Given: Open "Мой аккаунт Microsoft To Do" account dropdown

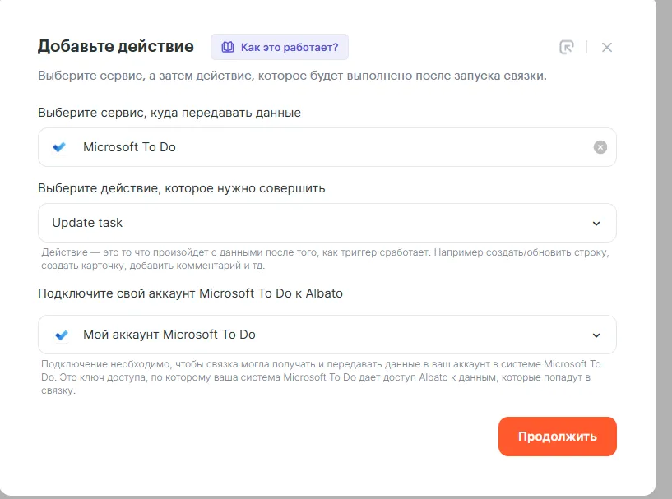Looking at the screenshot, I should coord(327,335).
